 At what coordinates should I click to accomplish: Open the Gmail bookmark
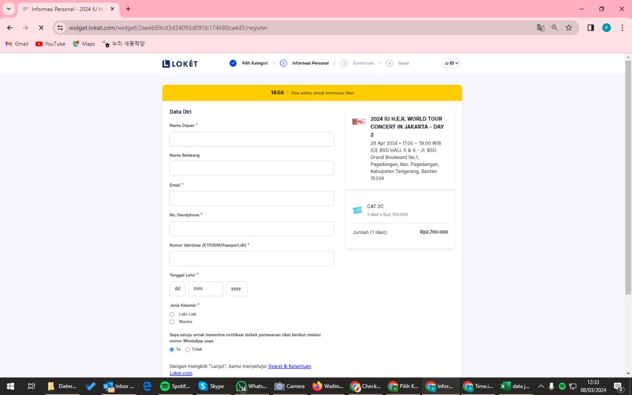[17, 44]
